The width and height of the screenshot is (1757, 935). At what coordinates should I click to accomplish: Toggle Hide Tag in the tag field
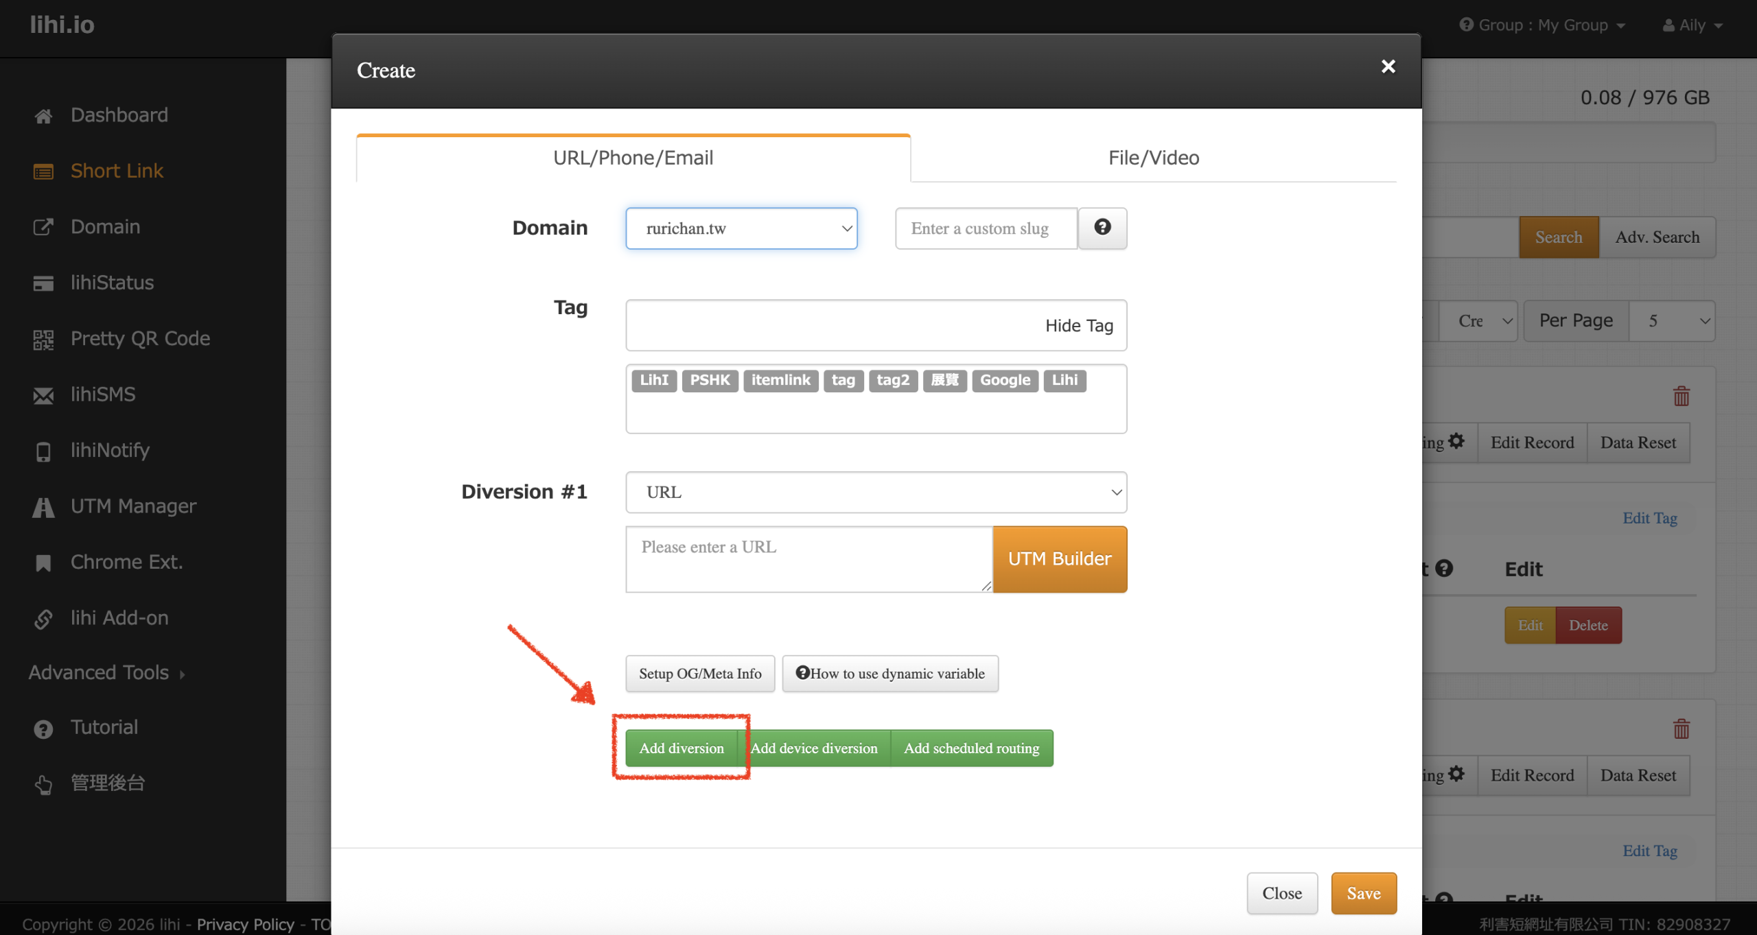click(1078, 325)
